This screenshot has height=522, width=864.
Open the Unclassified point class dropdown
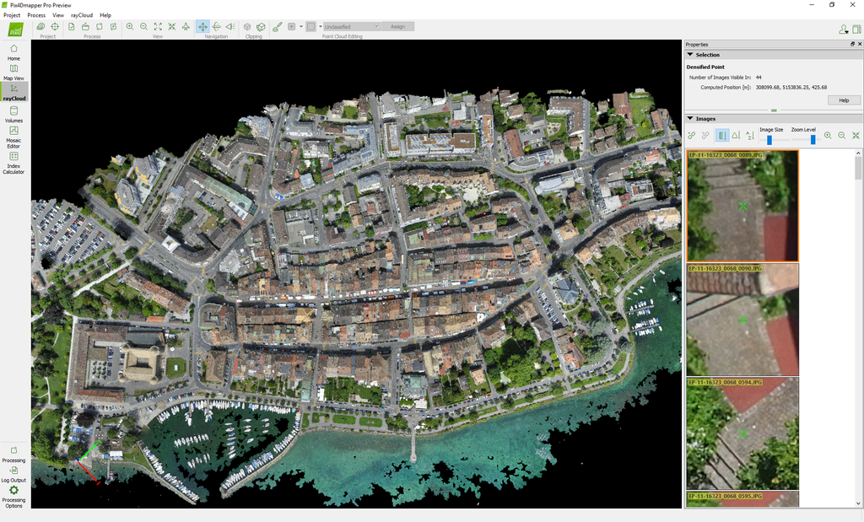point(351,26)
